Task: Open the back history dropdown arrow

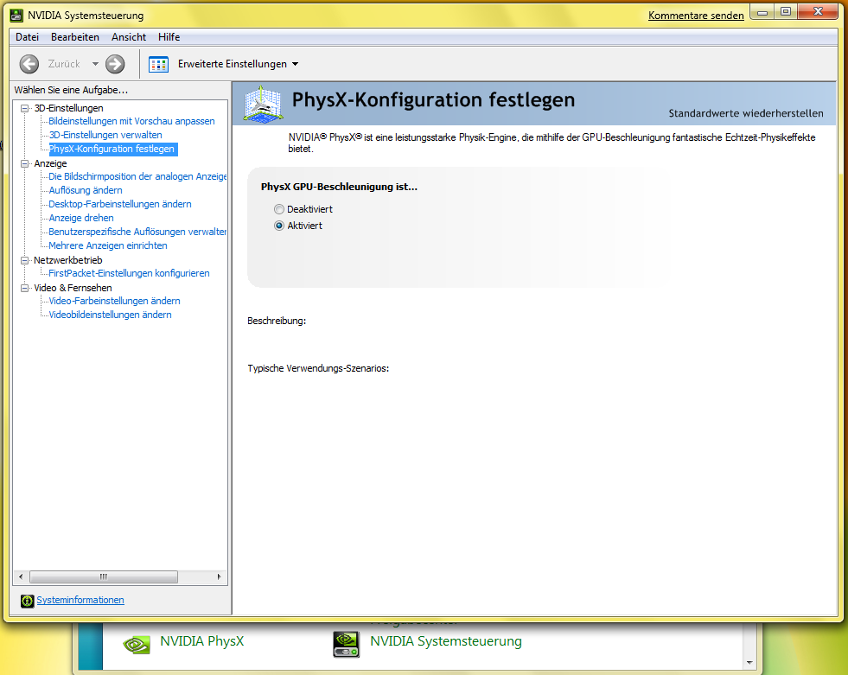Action: [x=95, y=64]
